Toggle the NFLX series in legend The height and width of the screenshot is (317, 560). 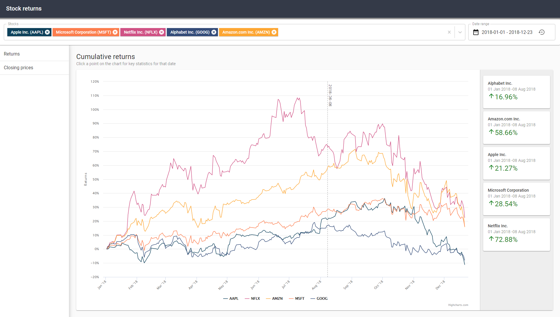click(252, 298)
